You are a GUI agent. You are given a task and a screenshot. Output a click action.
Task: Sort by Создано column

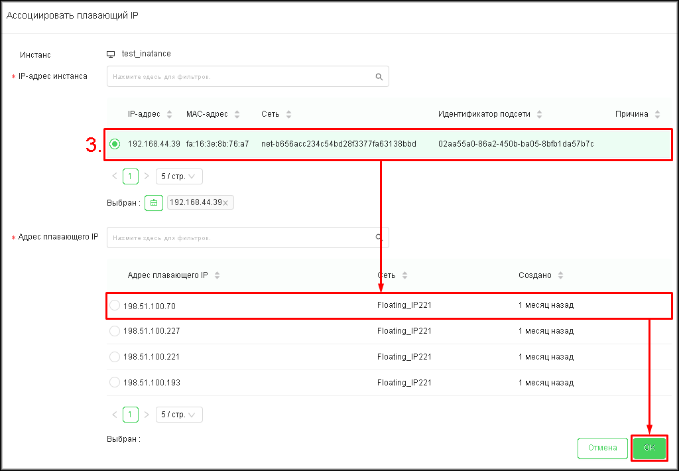point(560,275)
